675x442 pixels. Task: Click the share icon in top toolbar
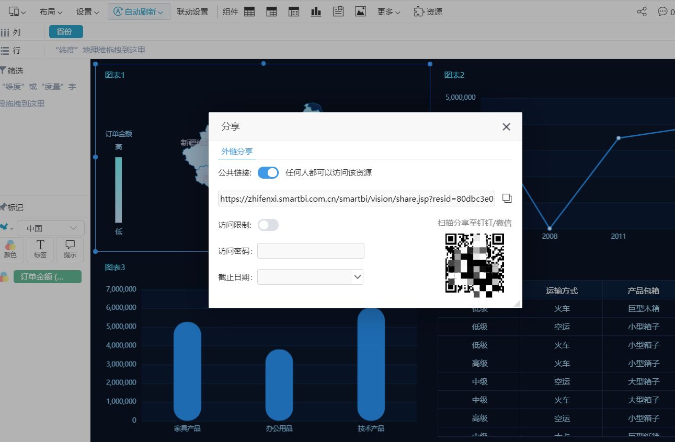coord(642,11)
